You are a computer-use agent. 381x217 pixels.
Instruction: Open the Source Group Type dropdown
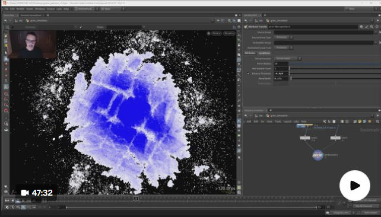[284, 37]
